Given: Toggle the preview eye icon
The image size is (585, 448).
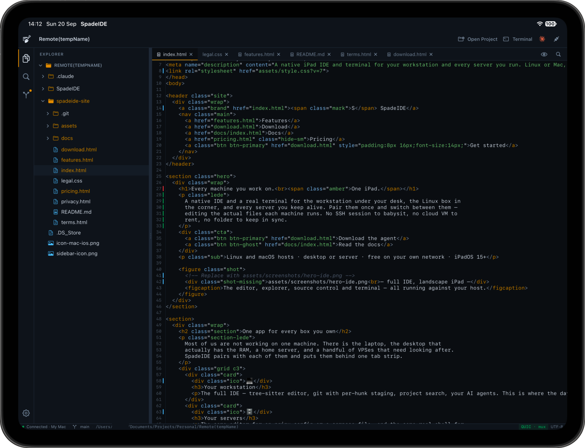Looking at the screenshot, I should [x=544, y=54].
